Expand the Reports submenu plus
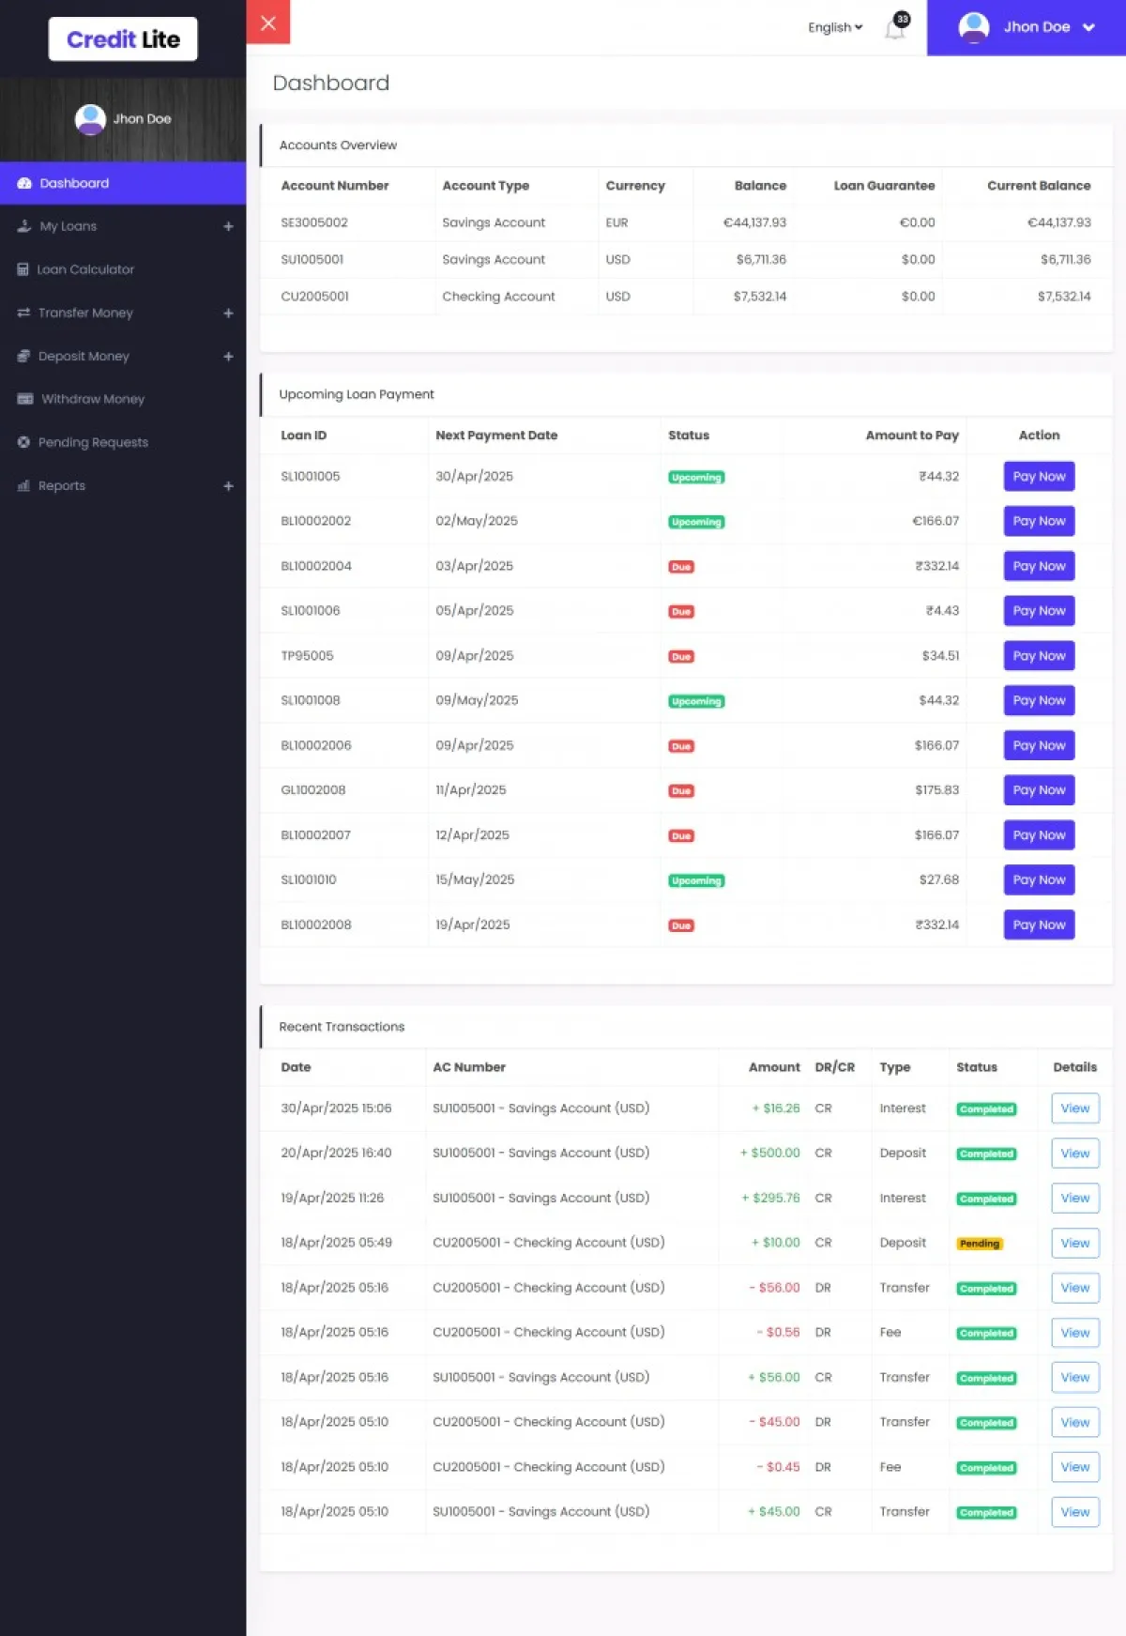 [228, 486]
